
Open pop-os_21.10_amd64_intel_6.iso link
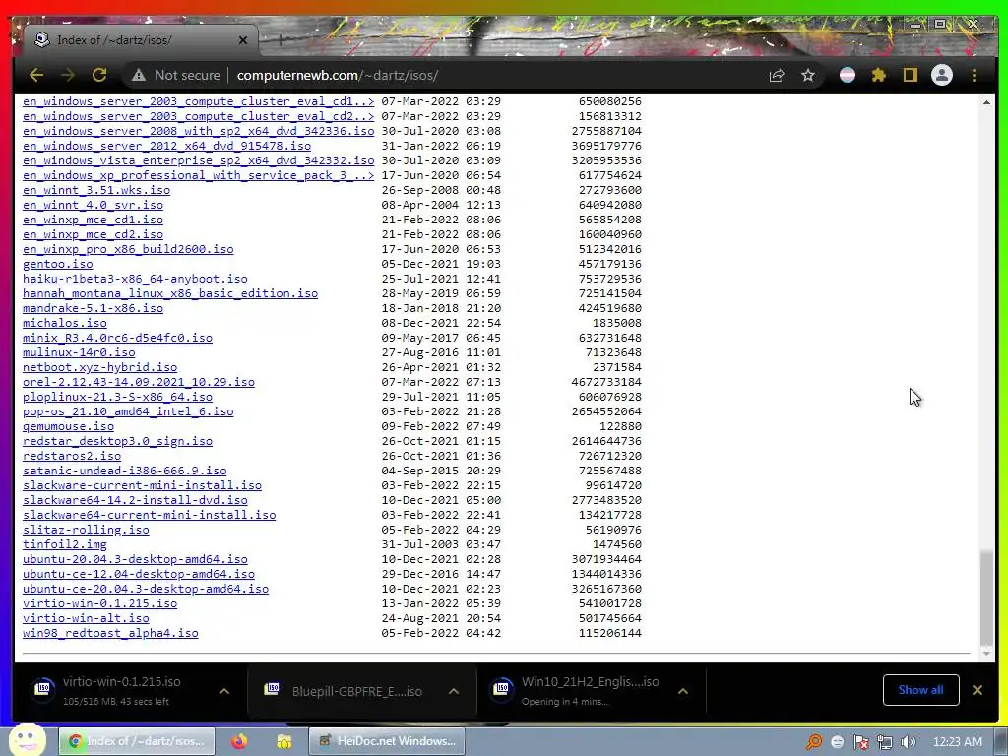click(128, 412)
